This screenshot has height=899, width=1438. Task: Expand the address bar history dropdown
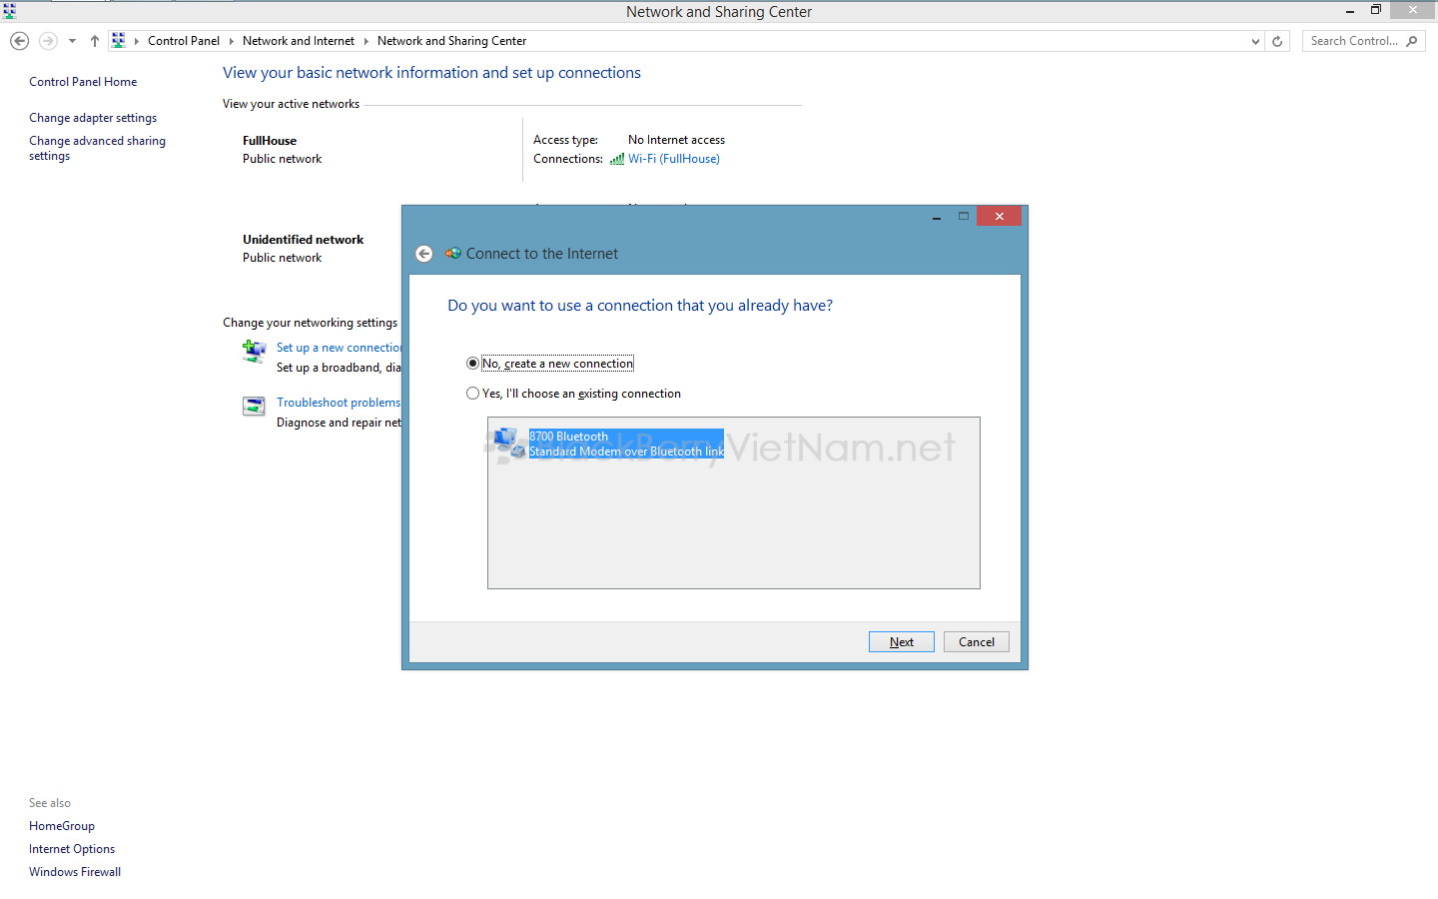[x=1255, y=41]
